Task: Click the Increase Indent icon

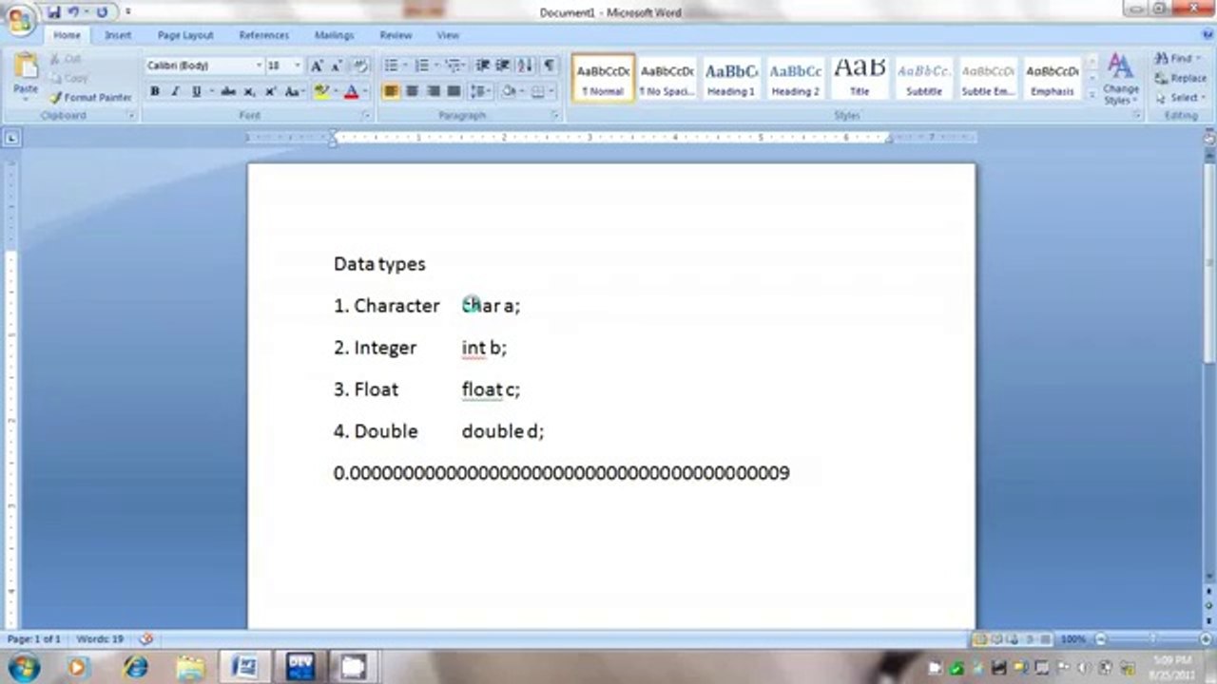Action: 503,66
